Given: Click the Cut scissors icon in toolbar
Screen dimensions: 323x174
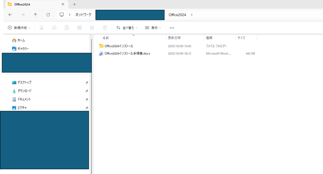Looking at the screenshot, I should click(41, 28).
